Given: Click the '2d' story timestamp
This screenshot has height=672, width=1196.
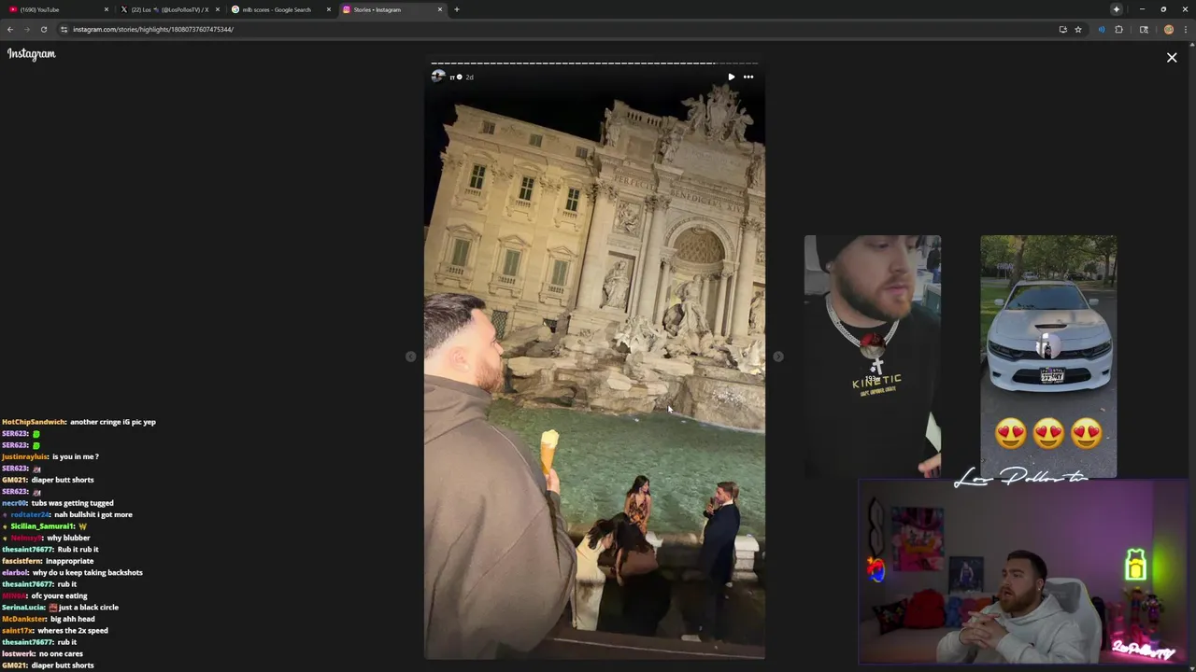Looking at the screenshot, I should coord(469,77).
